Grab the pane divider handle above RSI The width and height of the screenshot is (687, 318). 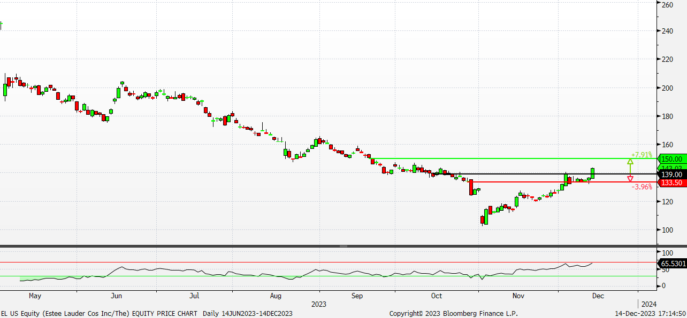(x=343, y=247)
